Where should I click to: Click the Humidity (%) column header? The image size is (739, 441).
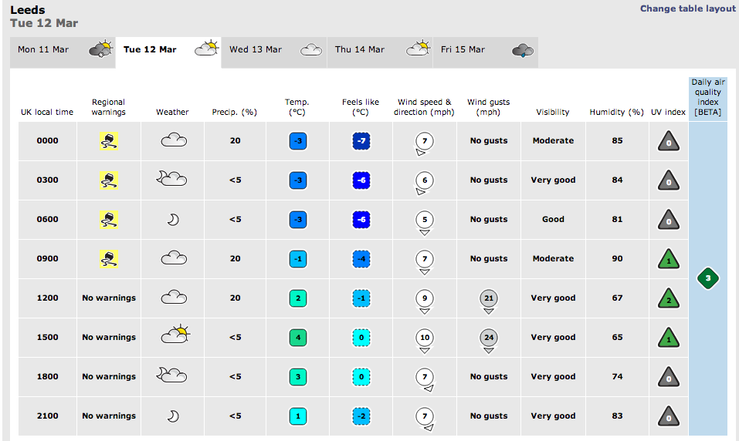tap(616, 112)
